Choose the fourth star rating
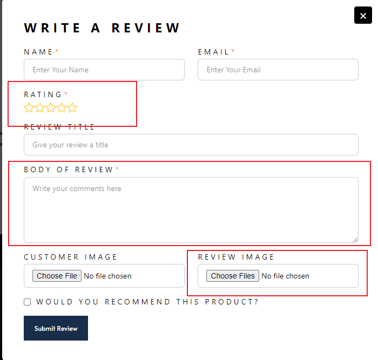 pos(62,108)
